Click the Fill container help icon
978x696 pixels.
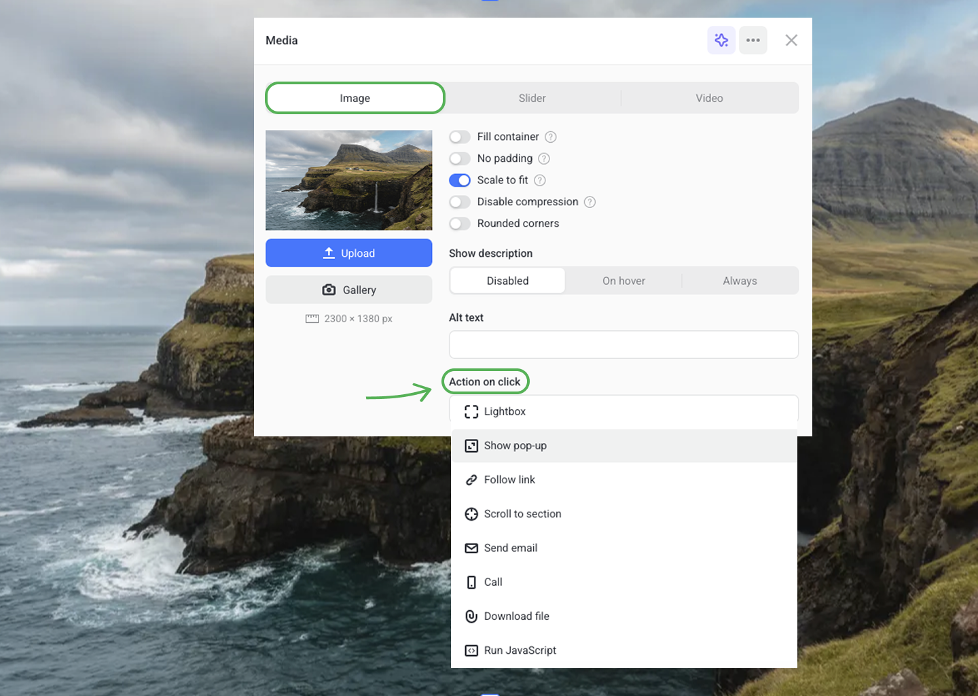551,137
